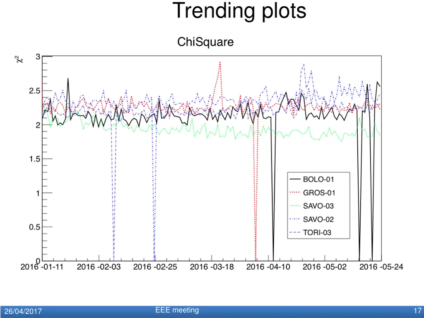Click the x-axis date 2016 -03-18
The height and width of the screenshot is (318, 424).
point(212,267)
